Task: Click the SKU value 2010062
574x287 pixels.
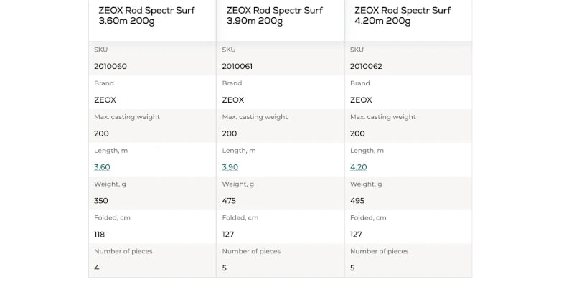Action: click(x=366, y=67)
